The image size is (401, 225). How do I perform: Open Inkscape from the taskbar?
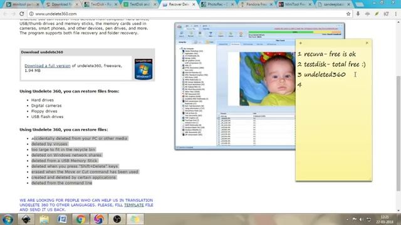point(26,219)
